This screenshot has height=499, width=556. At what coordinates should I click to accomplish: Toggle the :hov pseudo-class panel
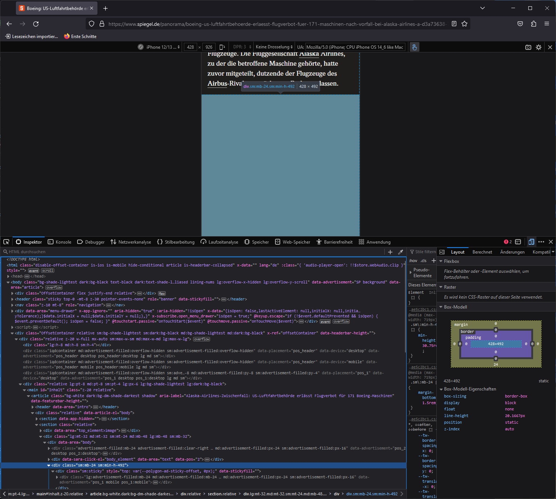[x=413, y=261]
